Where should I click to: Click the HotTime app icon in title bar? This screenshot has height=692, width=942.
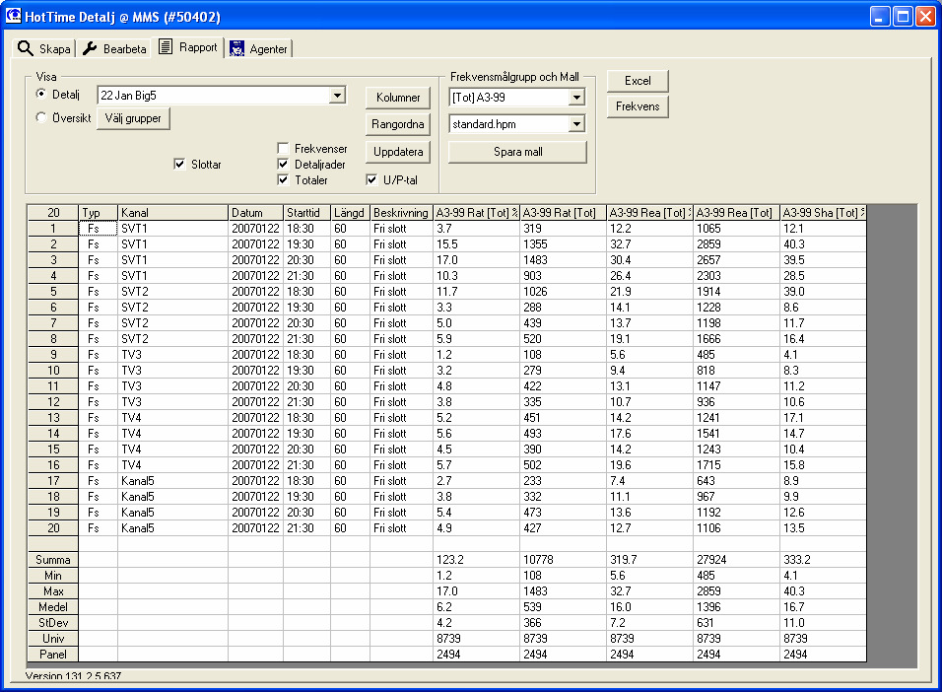(x=13, y=16)
